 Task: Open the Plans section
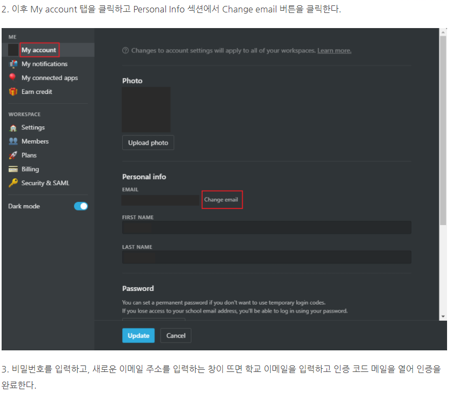(x=29, y=155)
